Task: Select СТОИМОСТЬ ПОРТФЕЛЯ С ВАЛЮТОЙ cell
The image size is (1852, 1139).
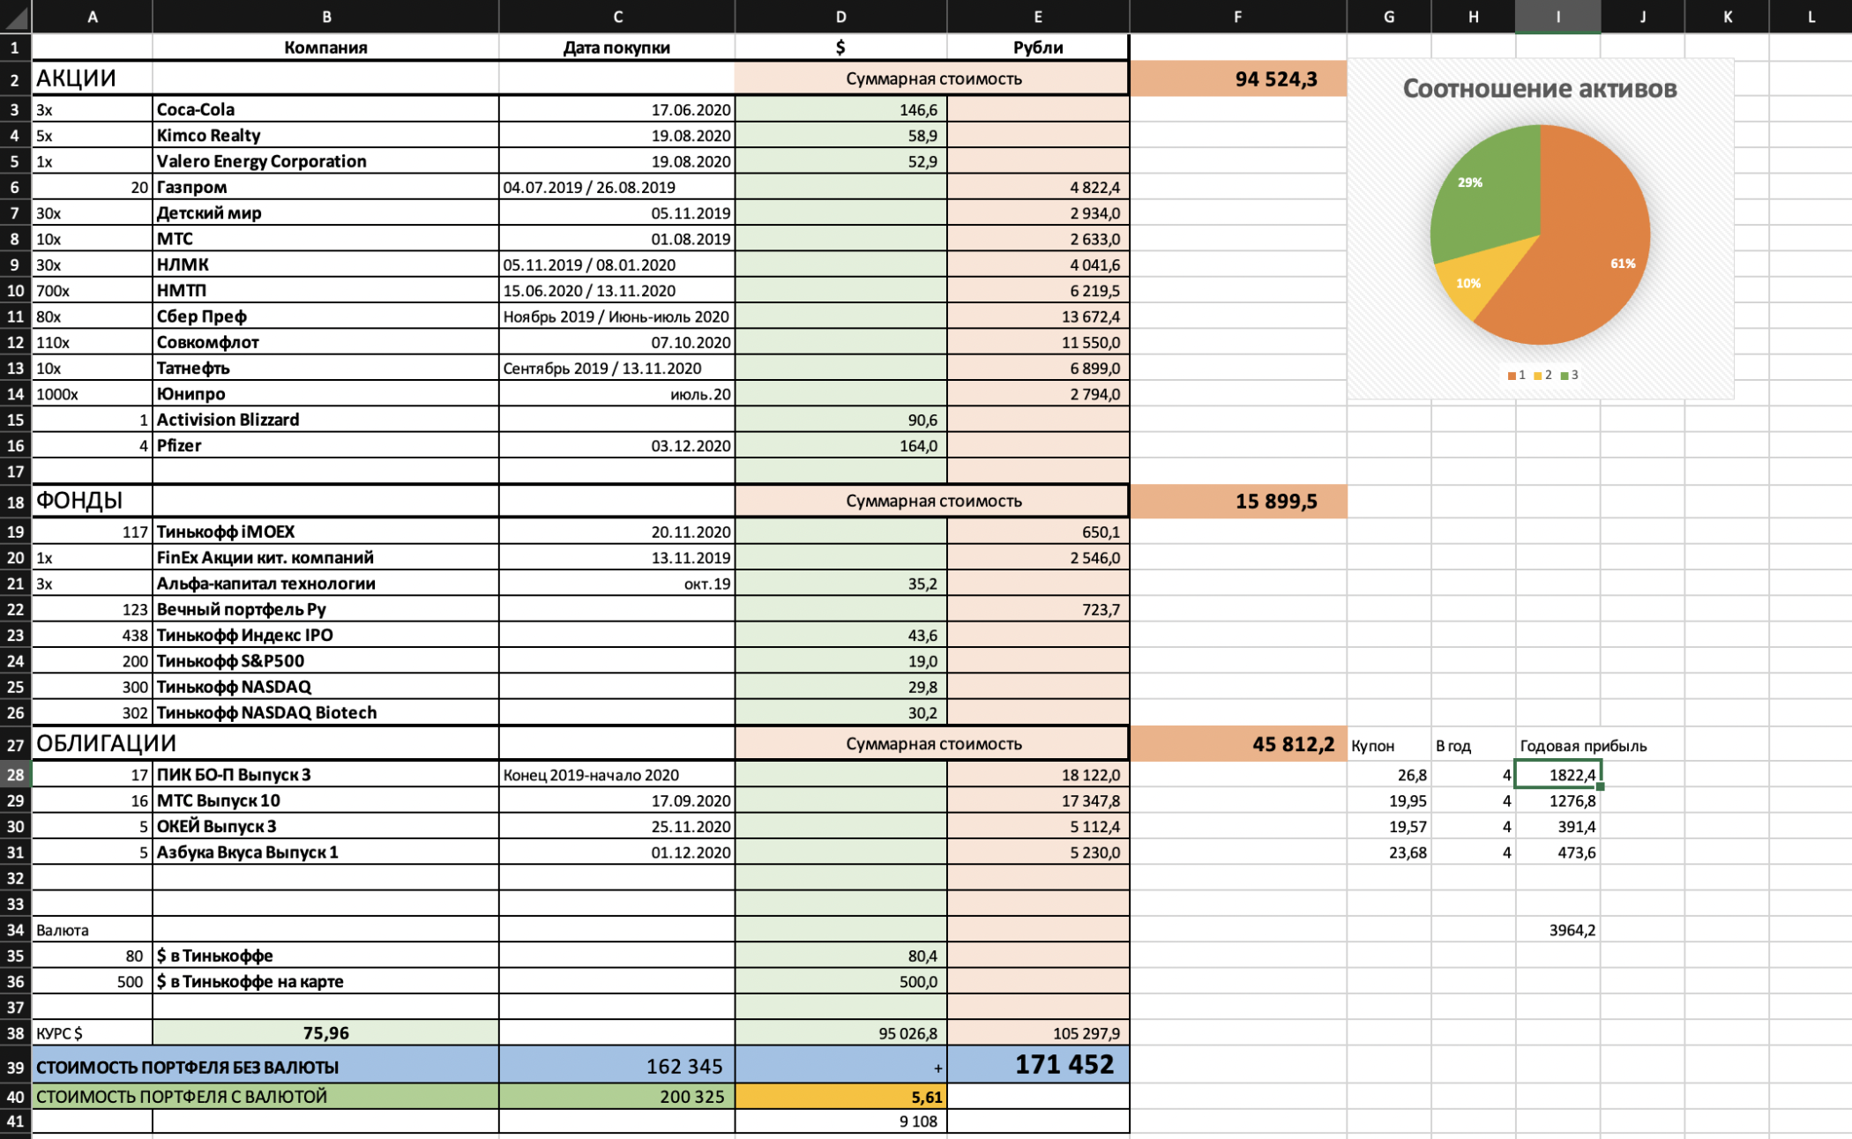Action: (265, 1097)
